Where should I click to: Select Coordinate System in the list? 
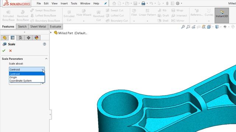coord(27,81)
